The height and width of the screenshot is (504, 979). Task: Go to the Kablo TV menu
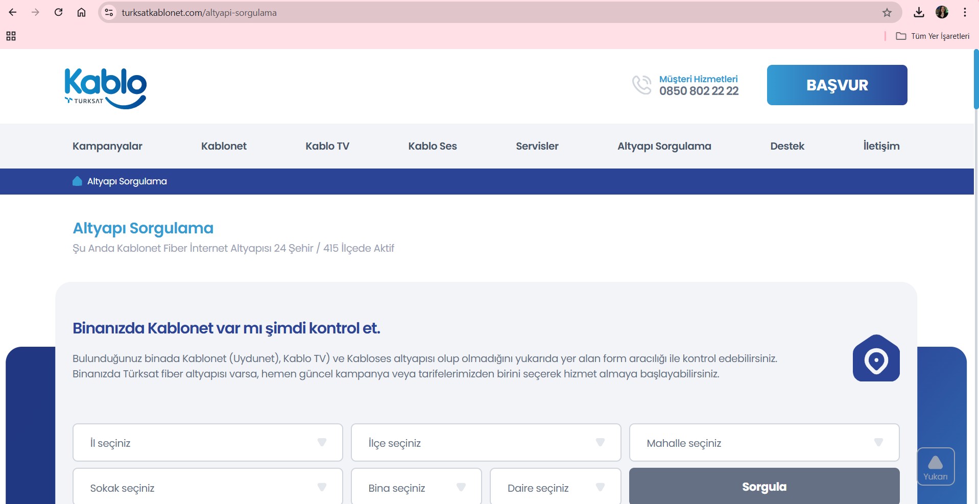pyautogui.click(x=327, y=146)
